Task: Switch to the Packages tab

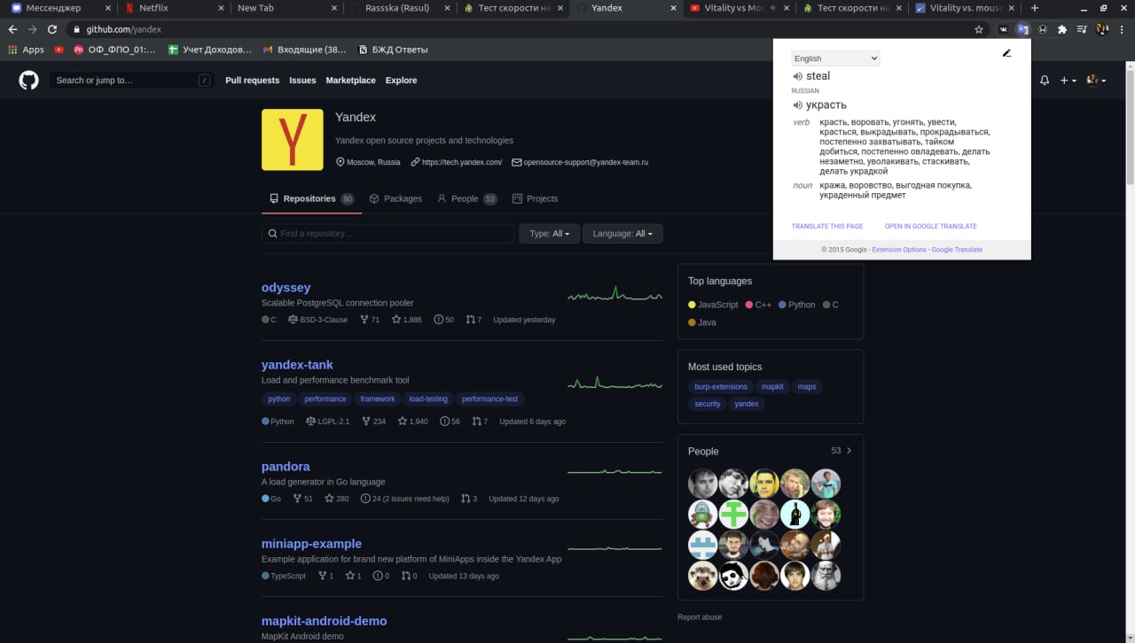Action: tap(395, 198)
